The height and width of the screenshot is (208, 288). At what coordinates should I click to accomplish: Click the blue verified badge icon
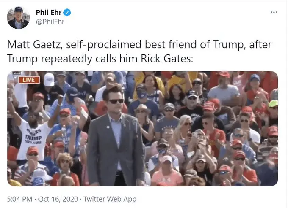67,13
